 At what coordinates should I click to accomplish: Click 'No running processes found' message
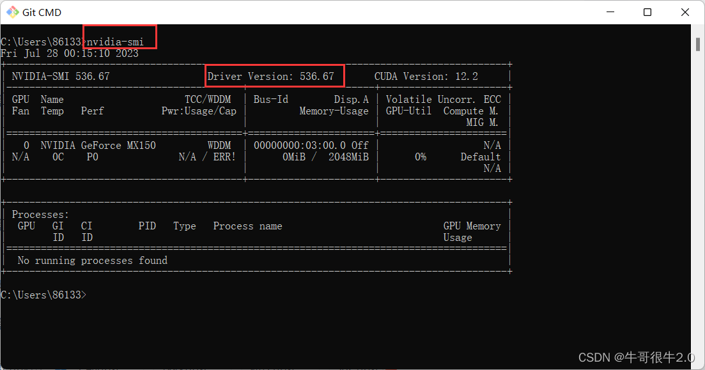92,261
